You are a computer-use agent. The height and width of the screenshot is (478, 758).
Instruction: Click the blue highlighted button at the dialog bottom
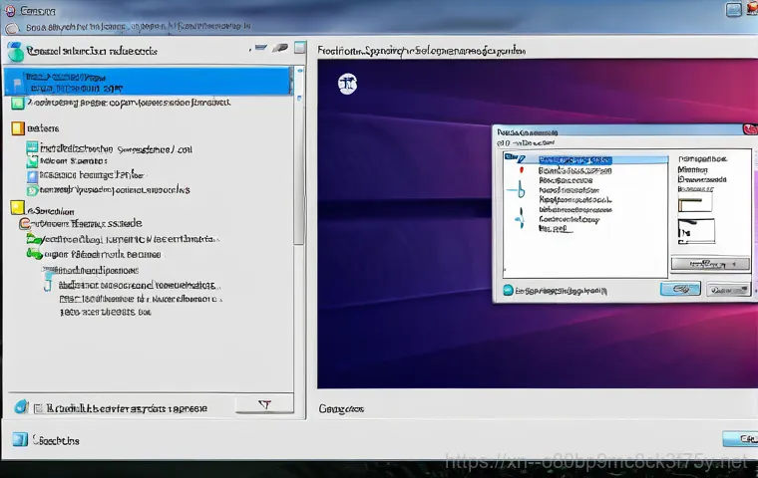680,289
